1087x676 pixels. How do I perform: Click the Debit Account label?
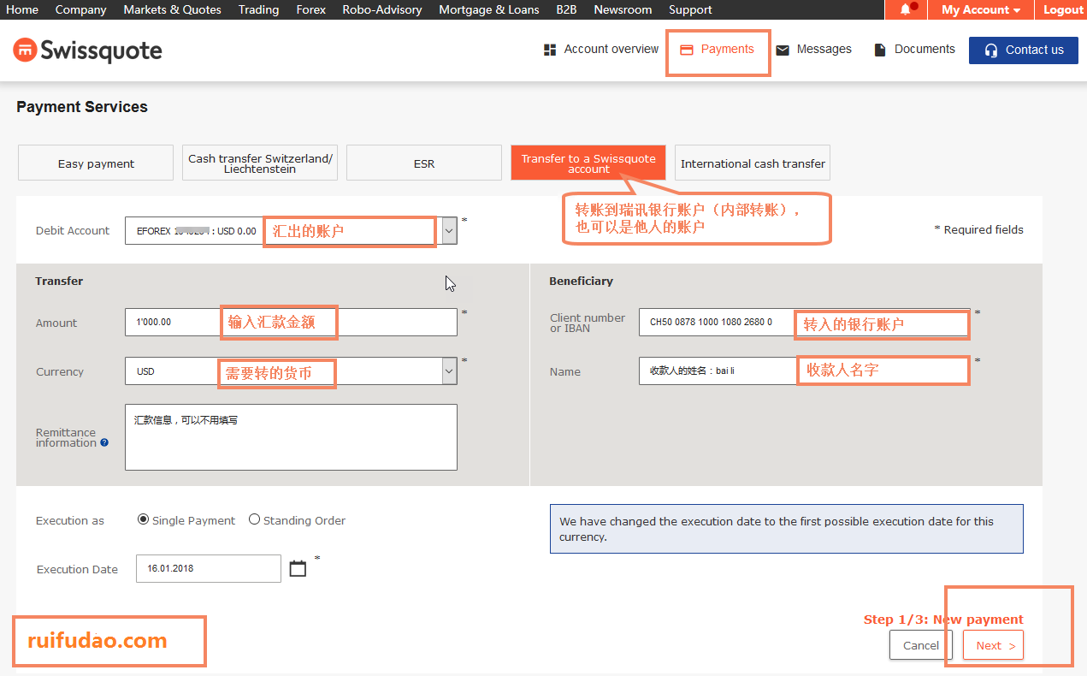73,230
